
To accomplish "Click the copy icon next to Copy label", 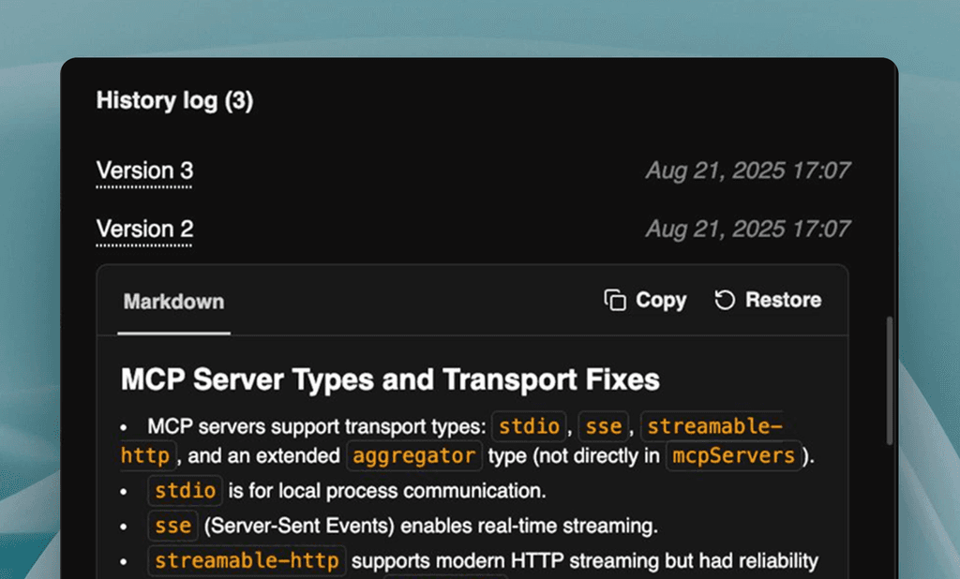I will pyautogui.click(x=615, y=300).
